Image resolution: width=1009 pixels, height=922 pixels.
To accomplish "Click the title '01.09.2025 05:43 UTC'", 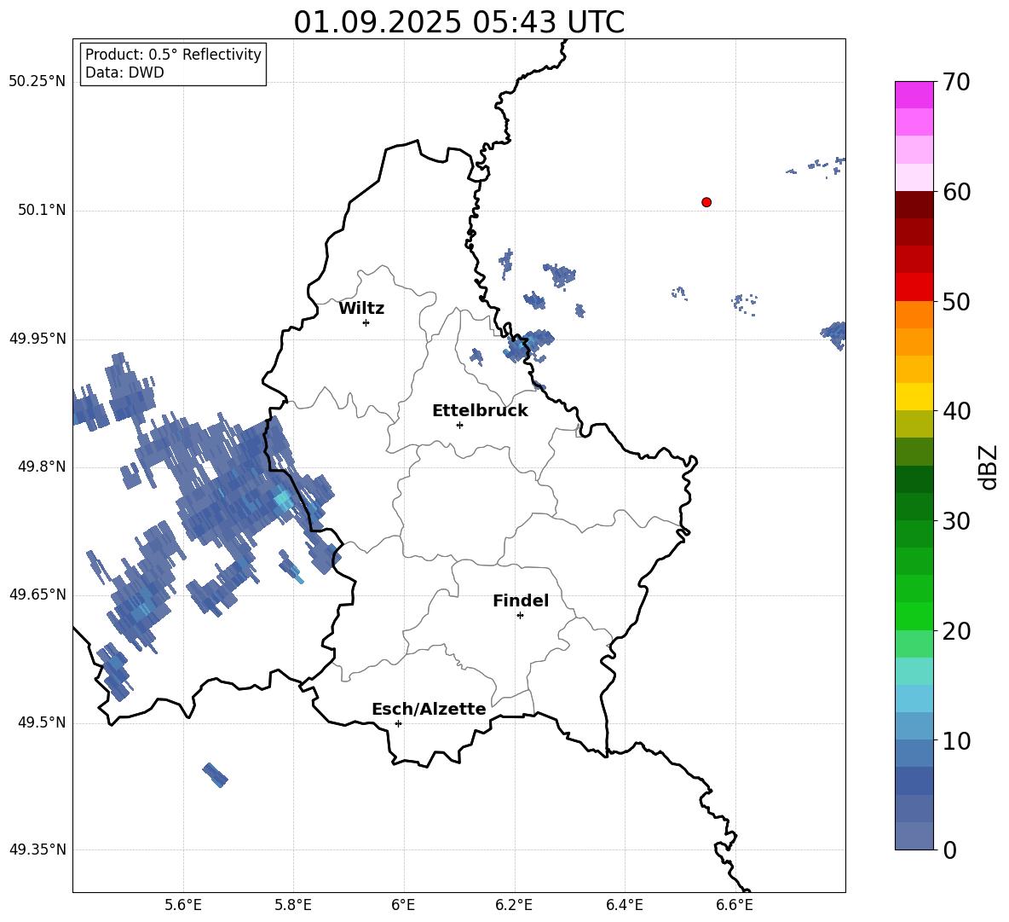I will (x=458, y=22).
